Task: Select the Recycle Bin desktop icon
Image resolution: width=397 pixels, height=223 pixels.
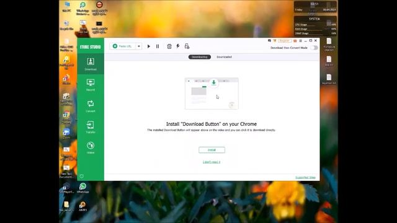Action: (66, 25)
